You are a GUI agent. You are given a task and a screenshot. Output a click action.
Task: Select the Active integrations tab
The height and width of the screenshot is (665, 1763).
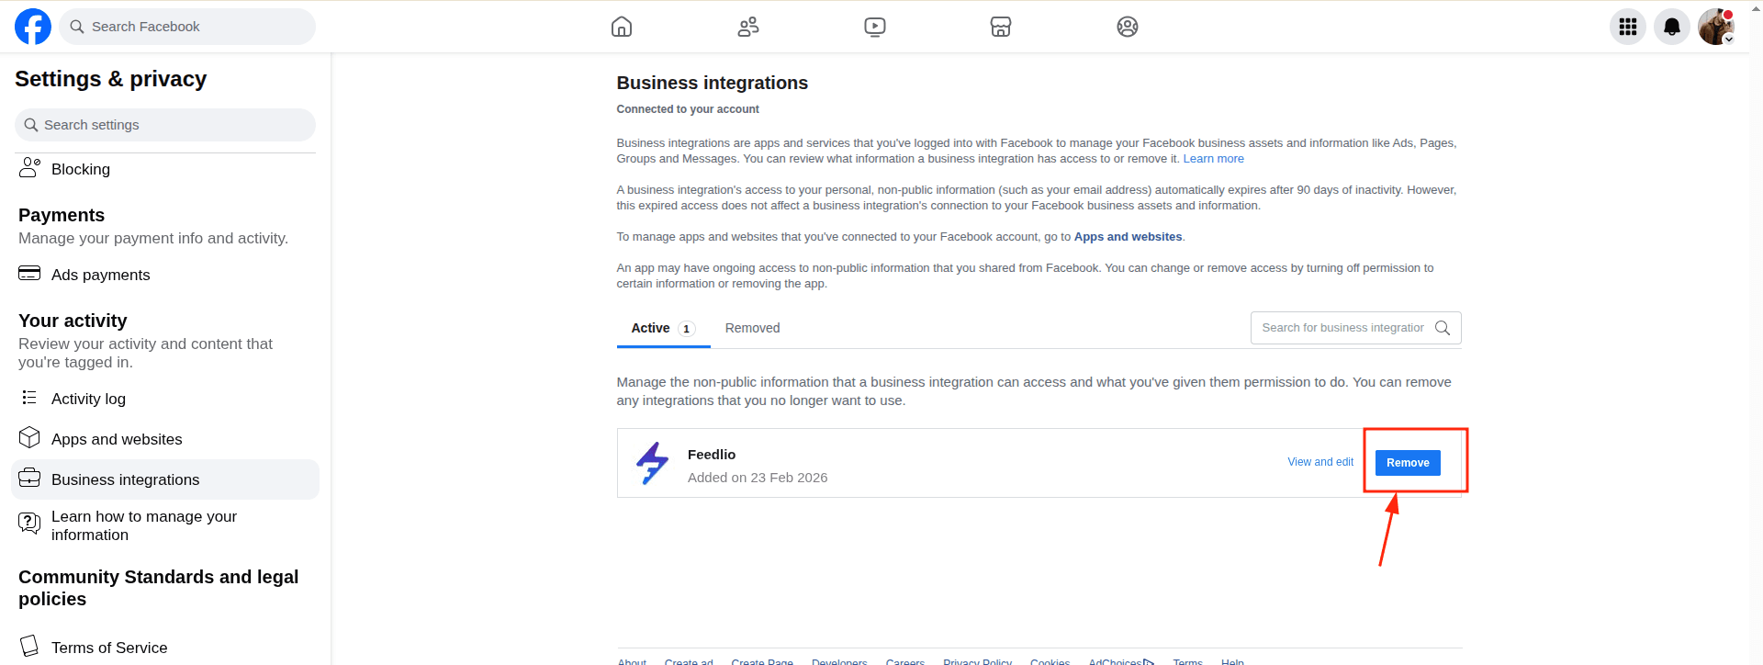[x=662, y=328]
